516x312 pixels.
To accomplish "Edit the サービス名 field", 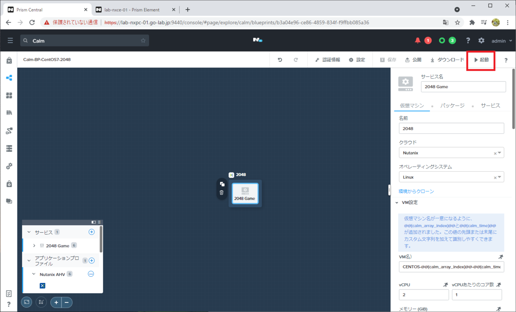I will tap(463, 86).
